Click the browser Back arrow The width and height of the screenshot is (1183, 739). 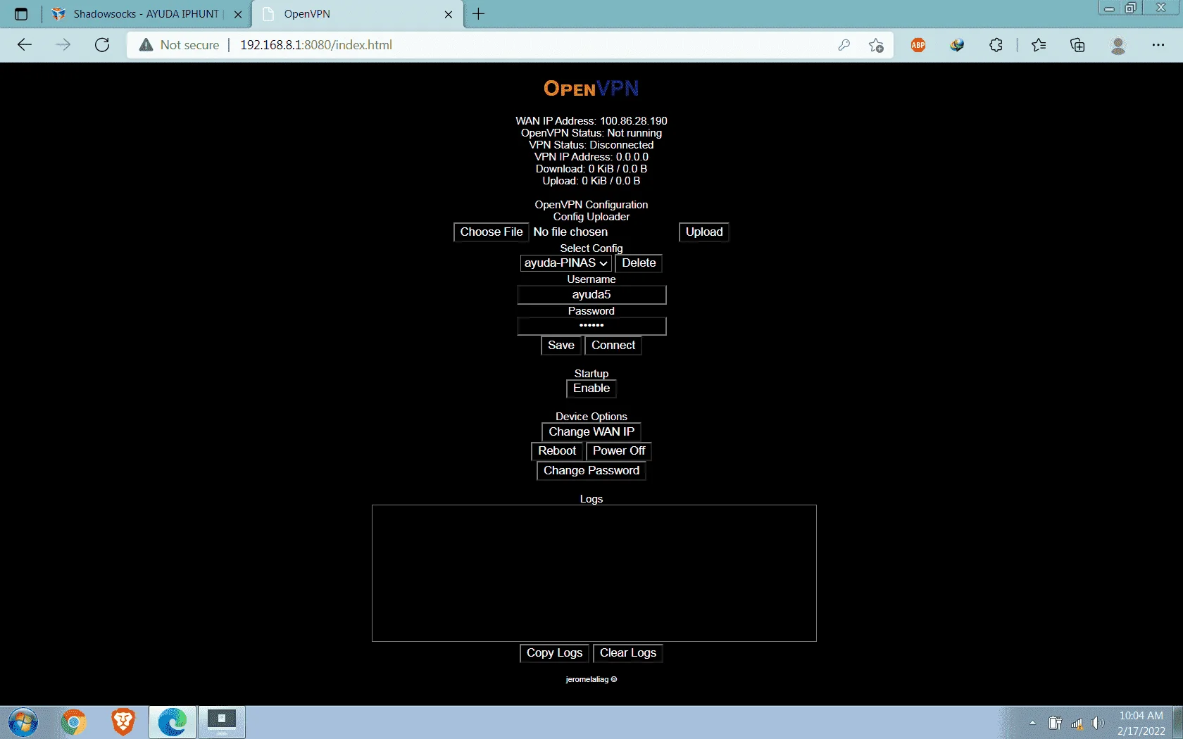(25, 45)
